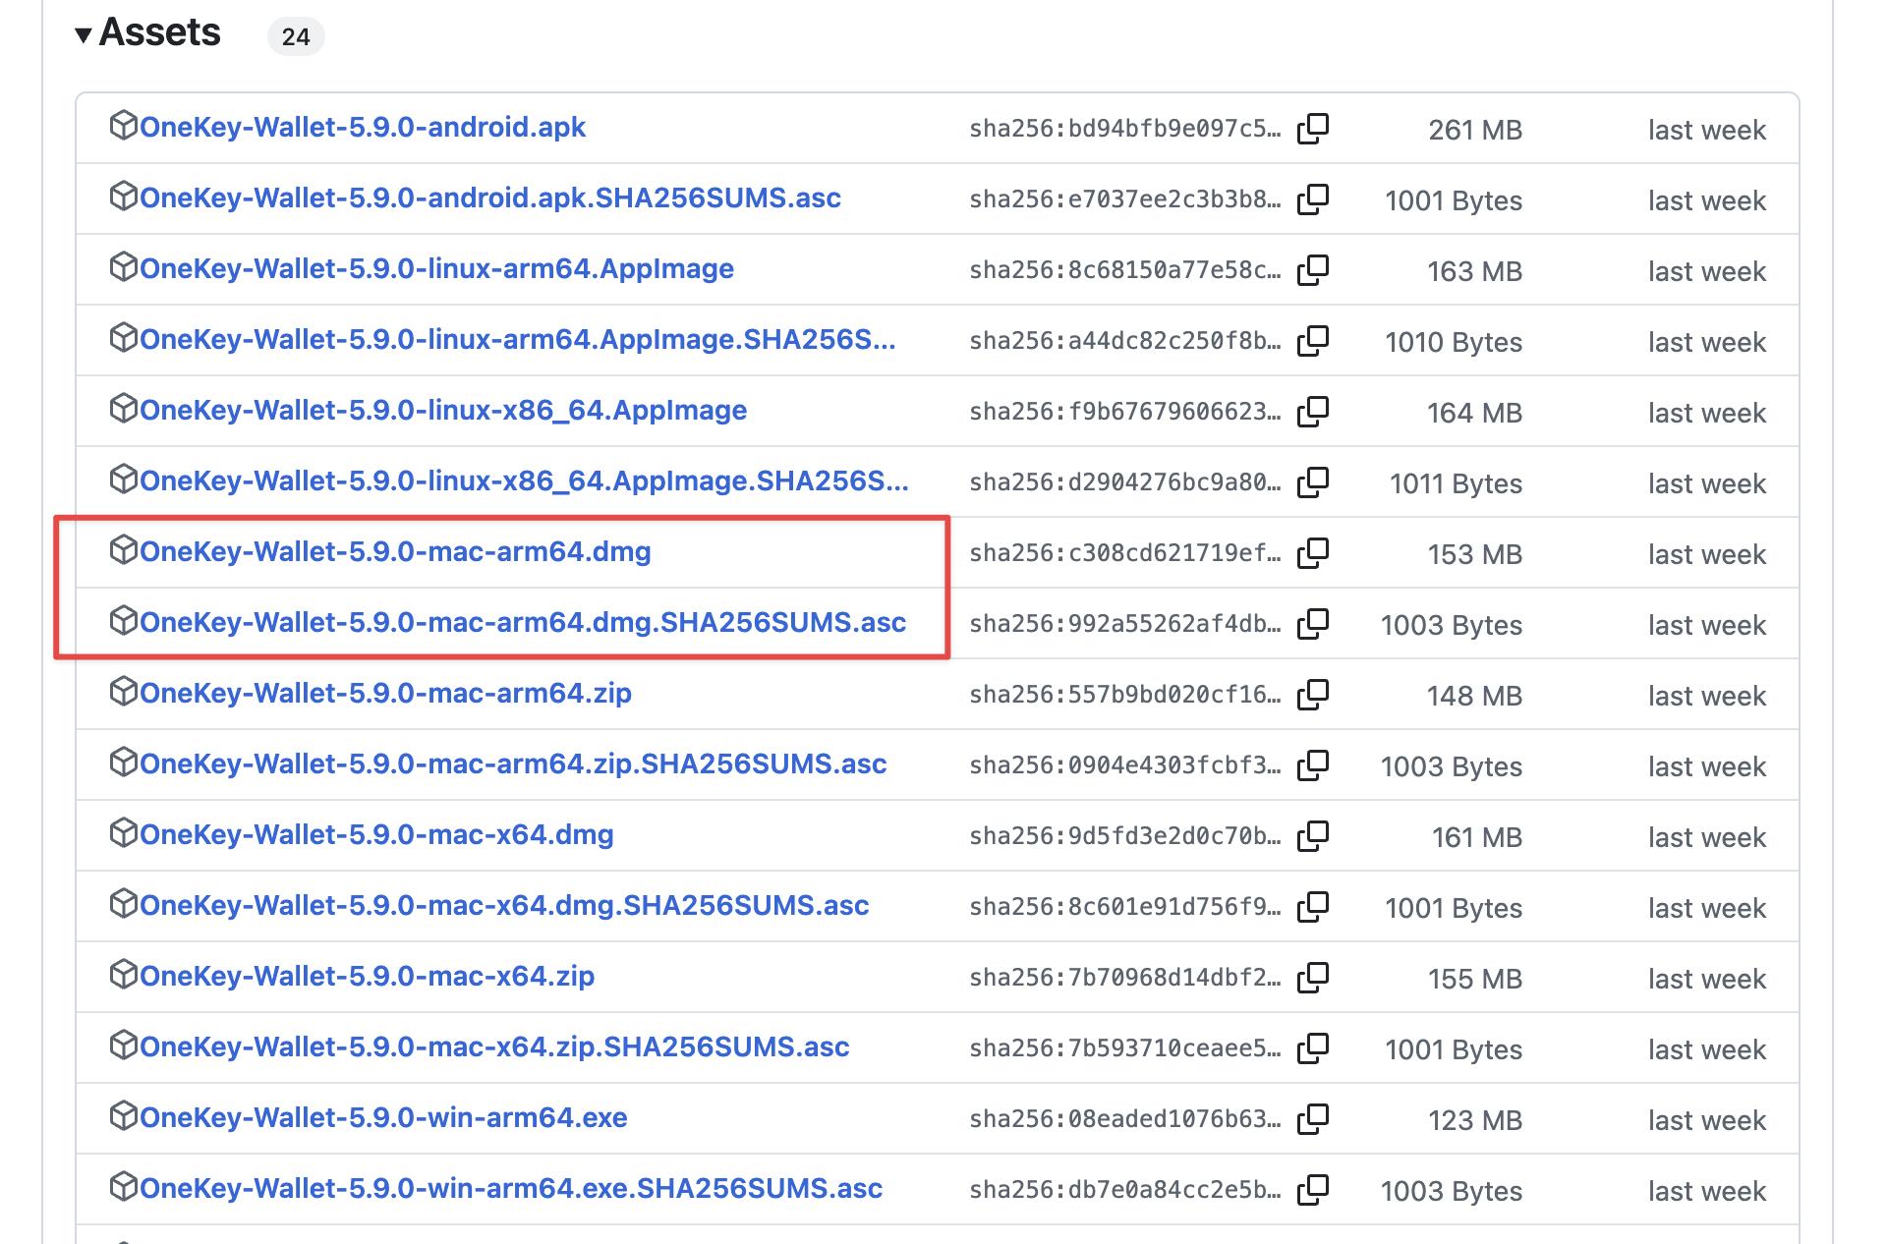The image size is (1887, 1244).
Task: Download OneKey-Wallet-5.9.0-mac-arm64.zip
Action: pyautogui.click(x=385, y=694)
